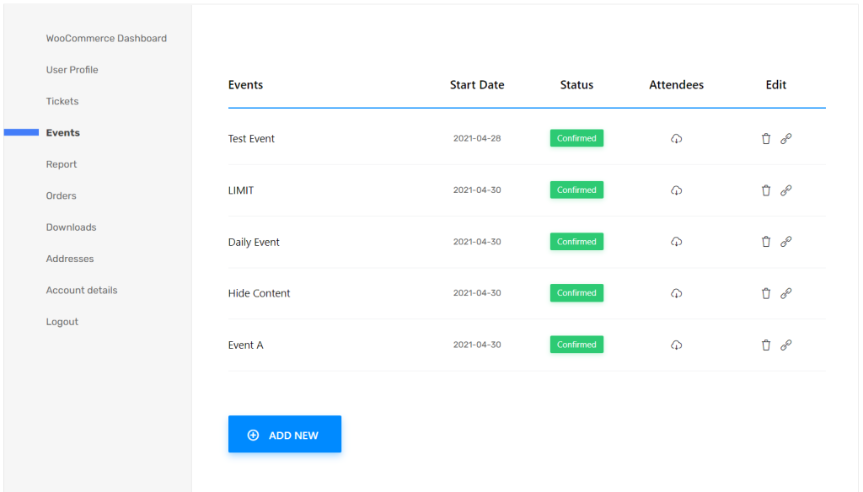Delete the LIMIT event
863x492 pixels.
pyautogui.click(x=765, y=190)
